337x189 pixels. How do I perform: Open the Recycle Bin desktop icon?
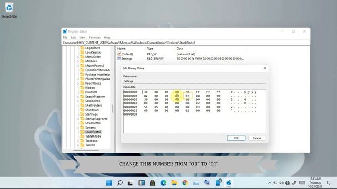9,10
